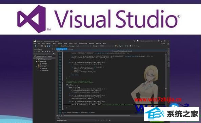
Task: Click the Sign in link
Action: [x=163, y=44]
